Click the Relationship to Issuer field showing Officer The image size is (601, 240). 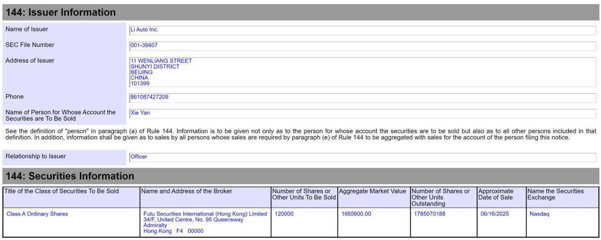pos(362,157)
